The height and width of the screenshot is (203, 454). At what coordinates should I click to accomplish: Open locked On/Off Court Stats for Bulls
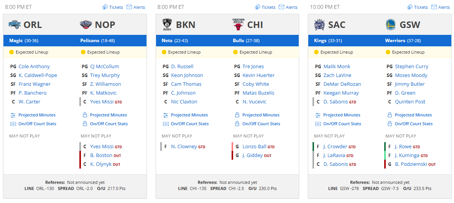(x=258, y=124)
